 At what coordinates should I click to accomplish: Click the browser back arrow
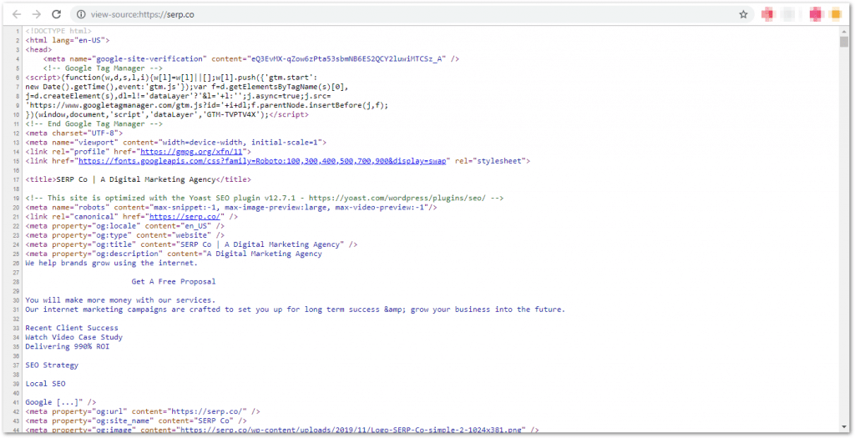[17, 14]
